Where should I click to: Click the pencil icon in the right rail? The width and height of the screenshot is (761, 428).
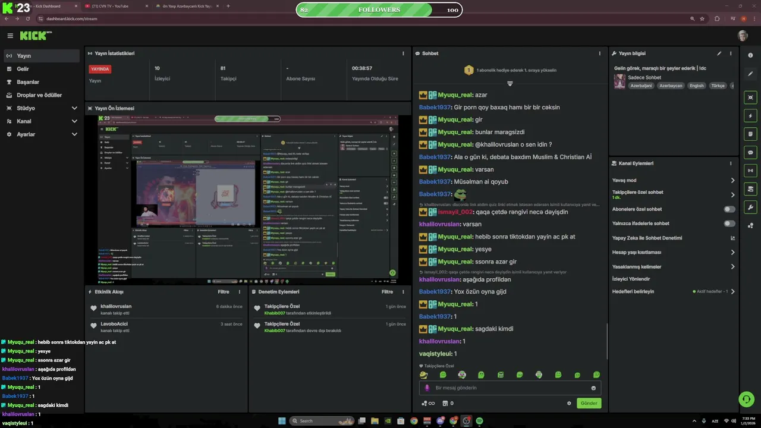pyautogui.click(x=750, y=74)
